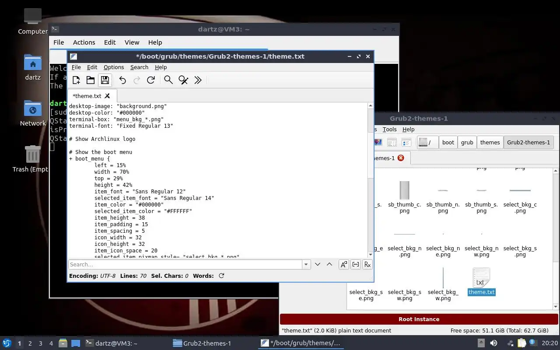Viewport: 560px width, 350px height.
Task: Click the Grub2-themes-1 path segment
Action: point(528,142)
